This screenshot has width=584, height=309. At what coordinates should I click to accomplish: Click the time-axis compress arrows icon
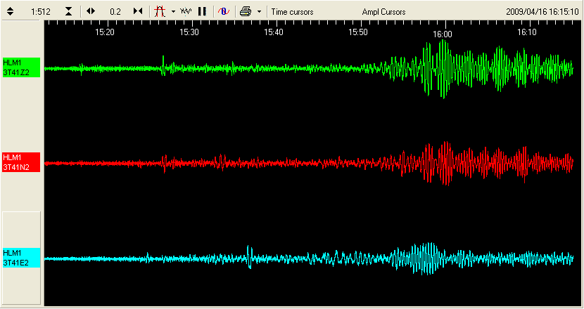point(138,12)
